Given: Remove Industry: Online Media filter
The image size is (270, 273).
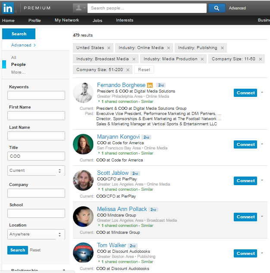Looking at the screenshot, I should pos(169,48).
